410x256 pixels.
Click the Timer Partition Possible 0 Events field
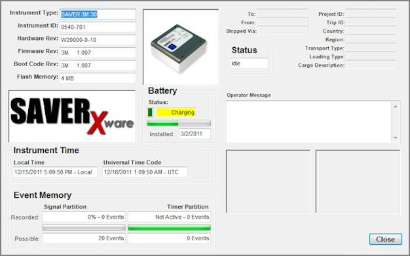169,238
